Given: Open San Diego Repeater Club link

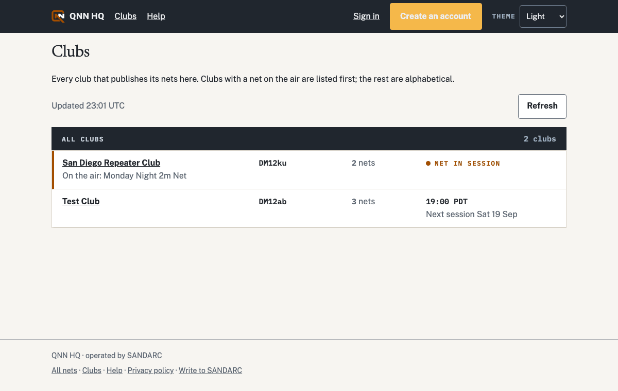Looking at the screenshot, I should (111, 163).
